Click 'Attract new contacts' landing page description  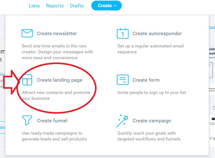click(x=56, y=96)
